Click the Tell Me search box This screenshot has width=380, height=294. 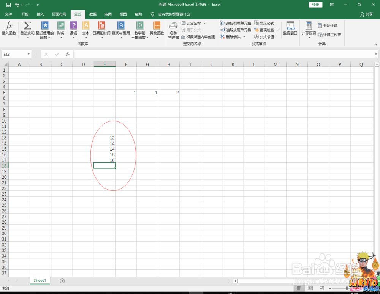pyautogui.click(x=171, y=14)
